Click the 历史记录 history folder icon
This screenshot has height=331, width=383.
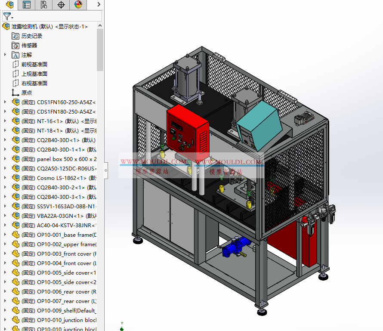(x=15, y=36)
